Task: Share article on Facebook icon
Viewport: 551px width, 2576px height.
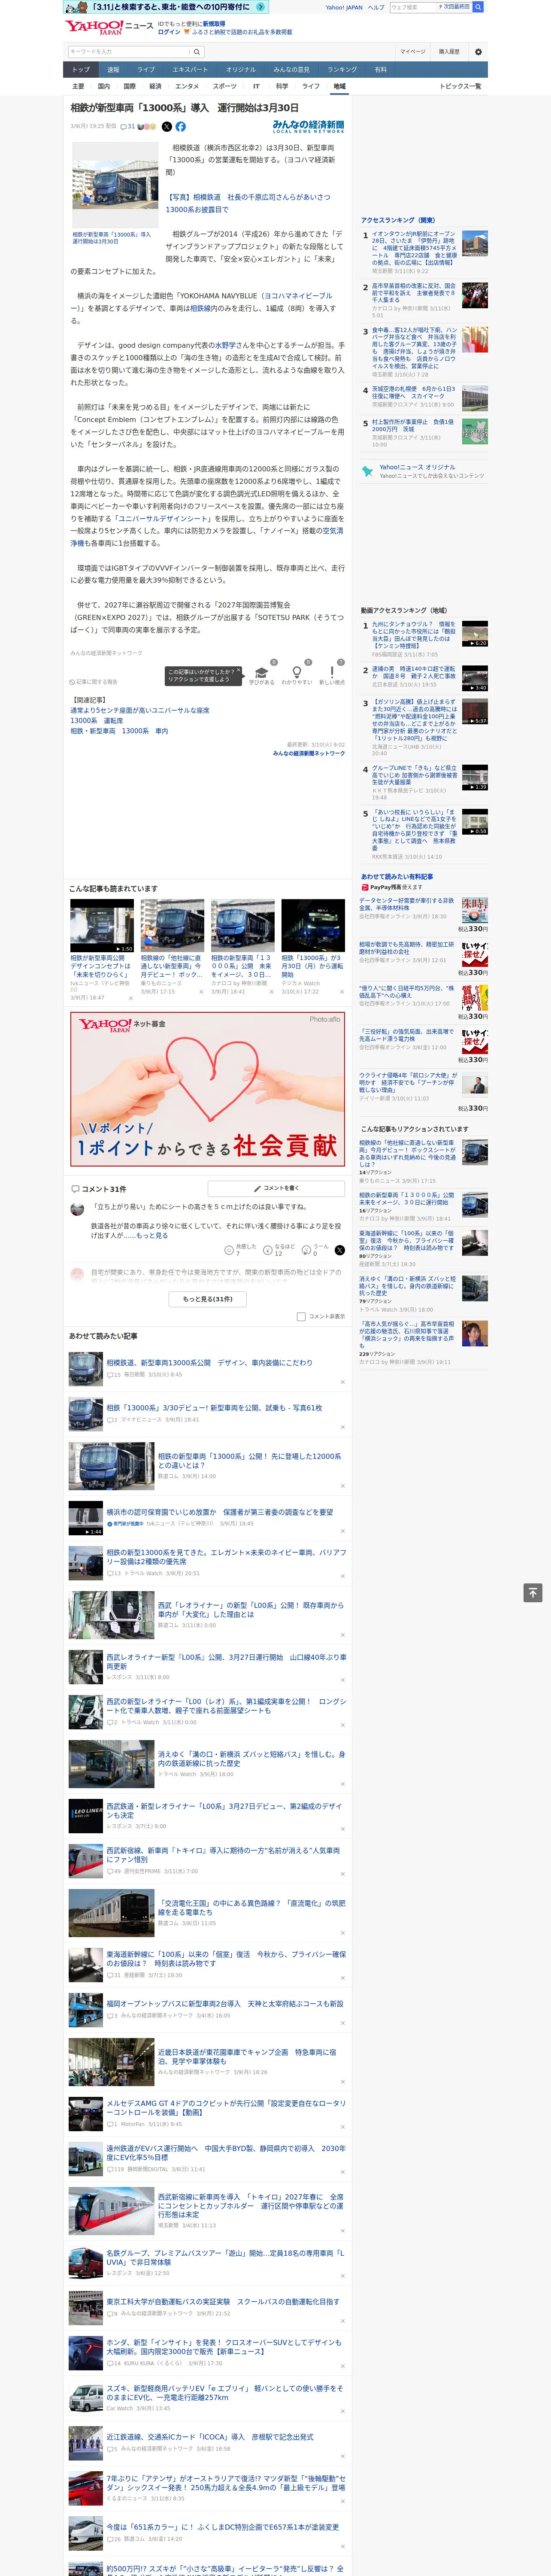Action: coord(181,127)
